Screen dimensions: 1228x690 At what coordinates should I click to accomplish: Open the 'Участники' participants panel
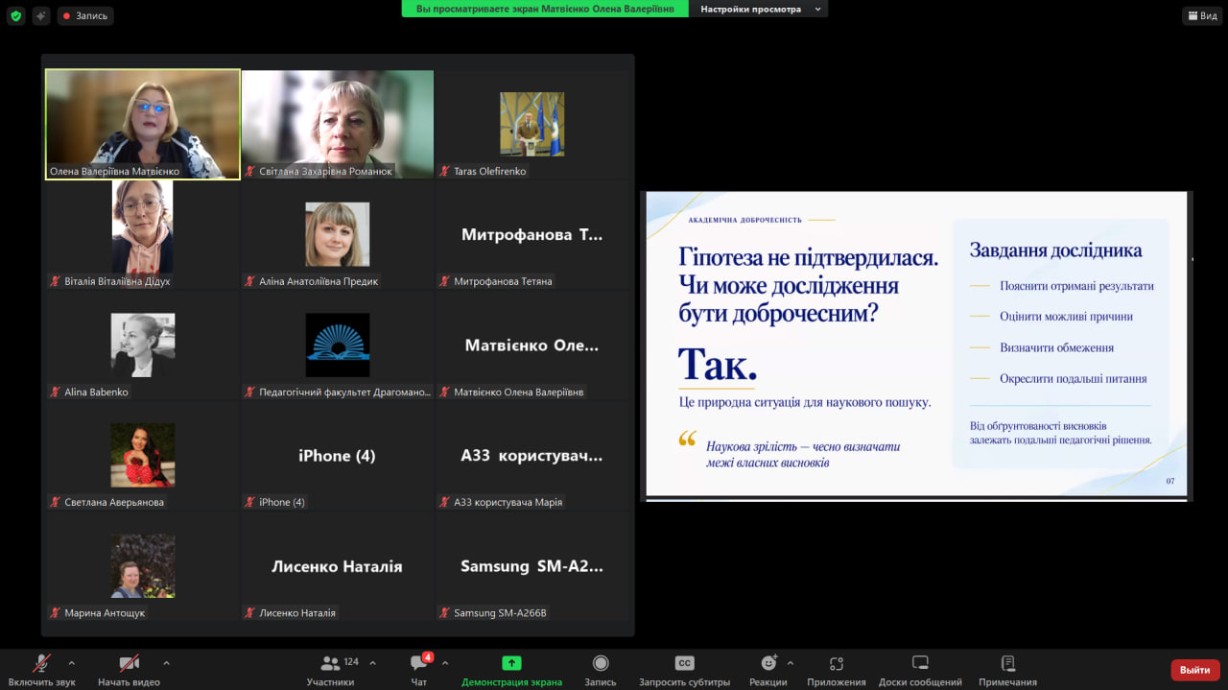pos(331,670)
